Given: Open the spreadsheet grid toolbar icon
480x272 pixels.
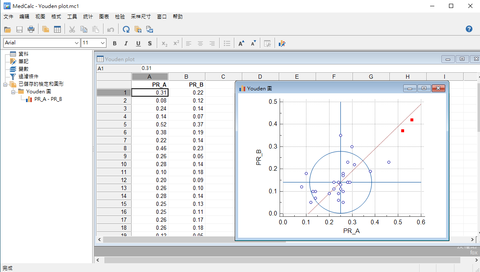Looking at the screenshot, I should (57, 29).
